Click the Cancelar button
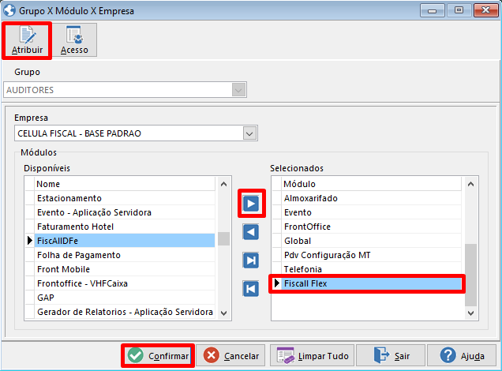This screenshot has height=371, width=502. tap(230, 356)
